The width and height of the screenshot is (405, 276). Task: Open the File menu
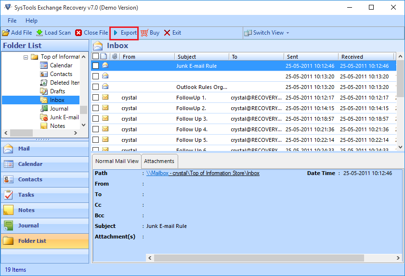click(12, 21)
